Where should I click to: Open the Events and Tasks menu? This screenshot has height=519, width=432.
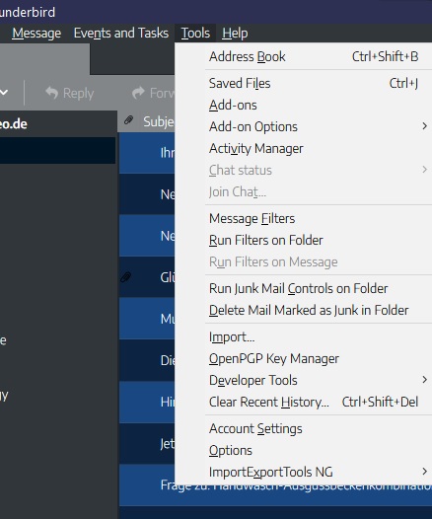click(x=121, y=34)
